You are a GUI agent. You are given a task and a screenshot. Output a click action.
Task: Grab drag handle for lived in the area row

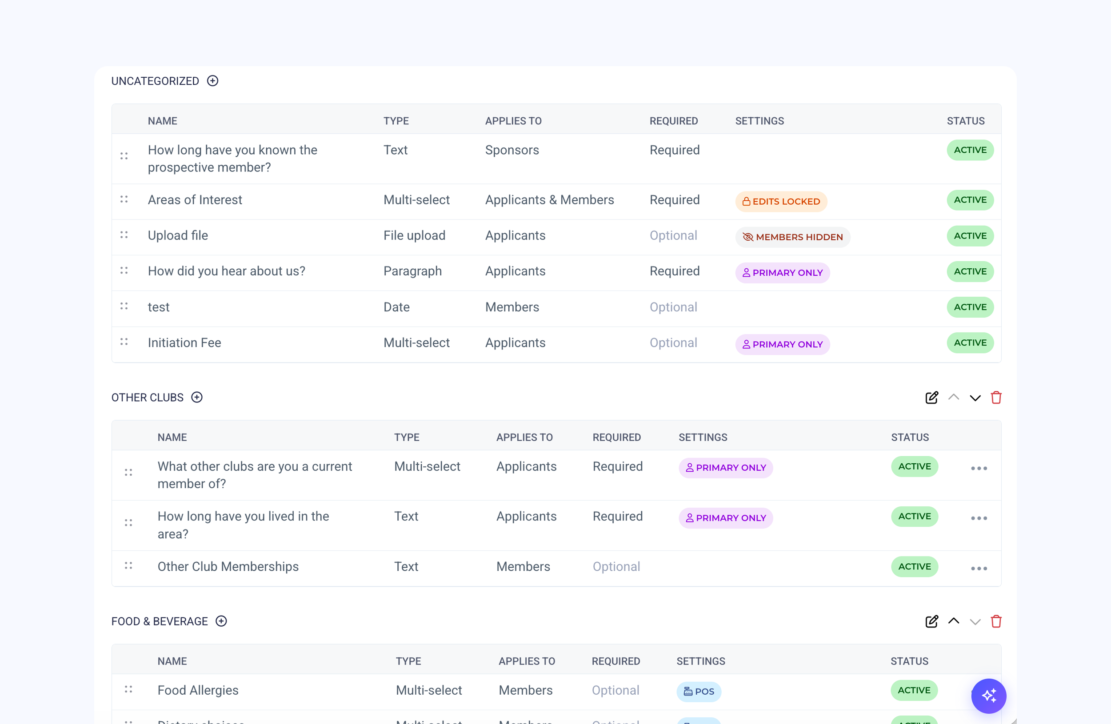click(x=128, y=522)
